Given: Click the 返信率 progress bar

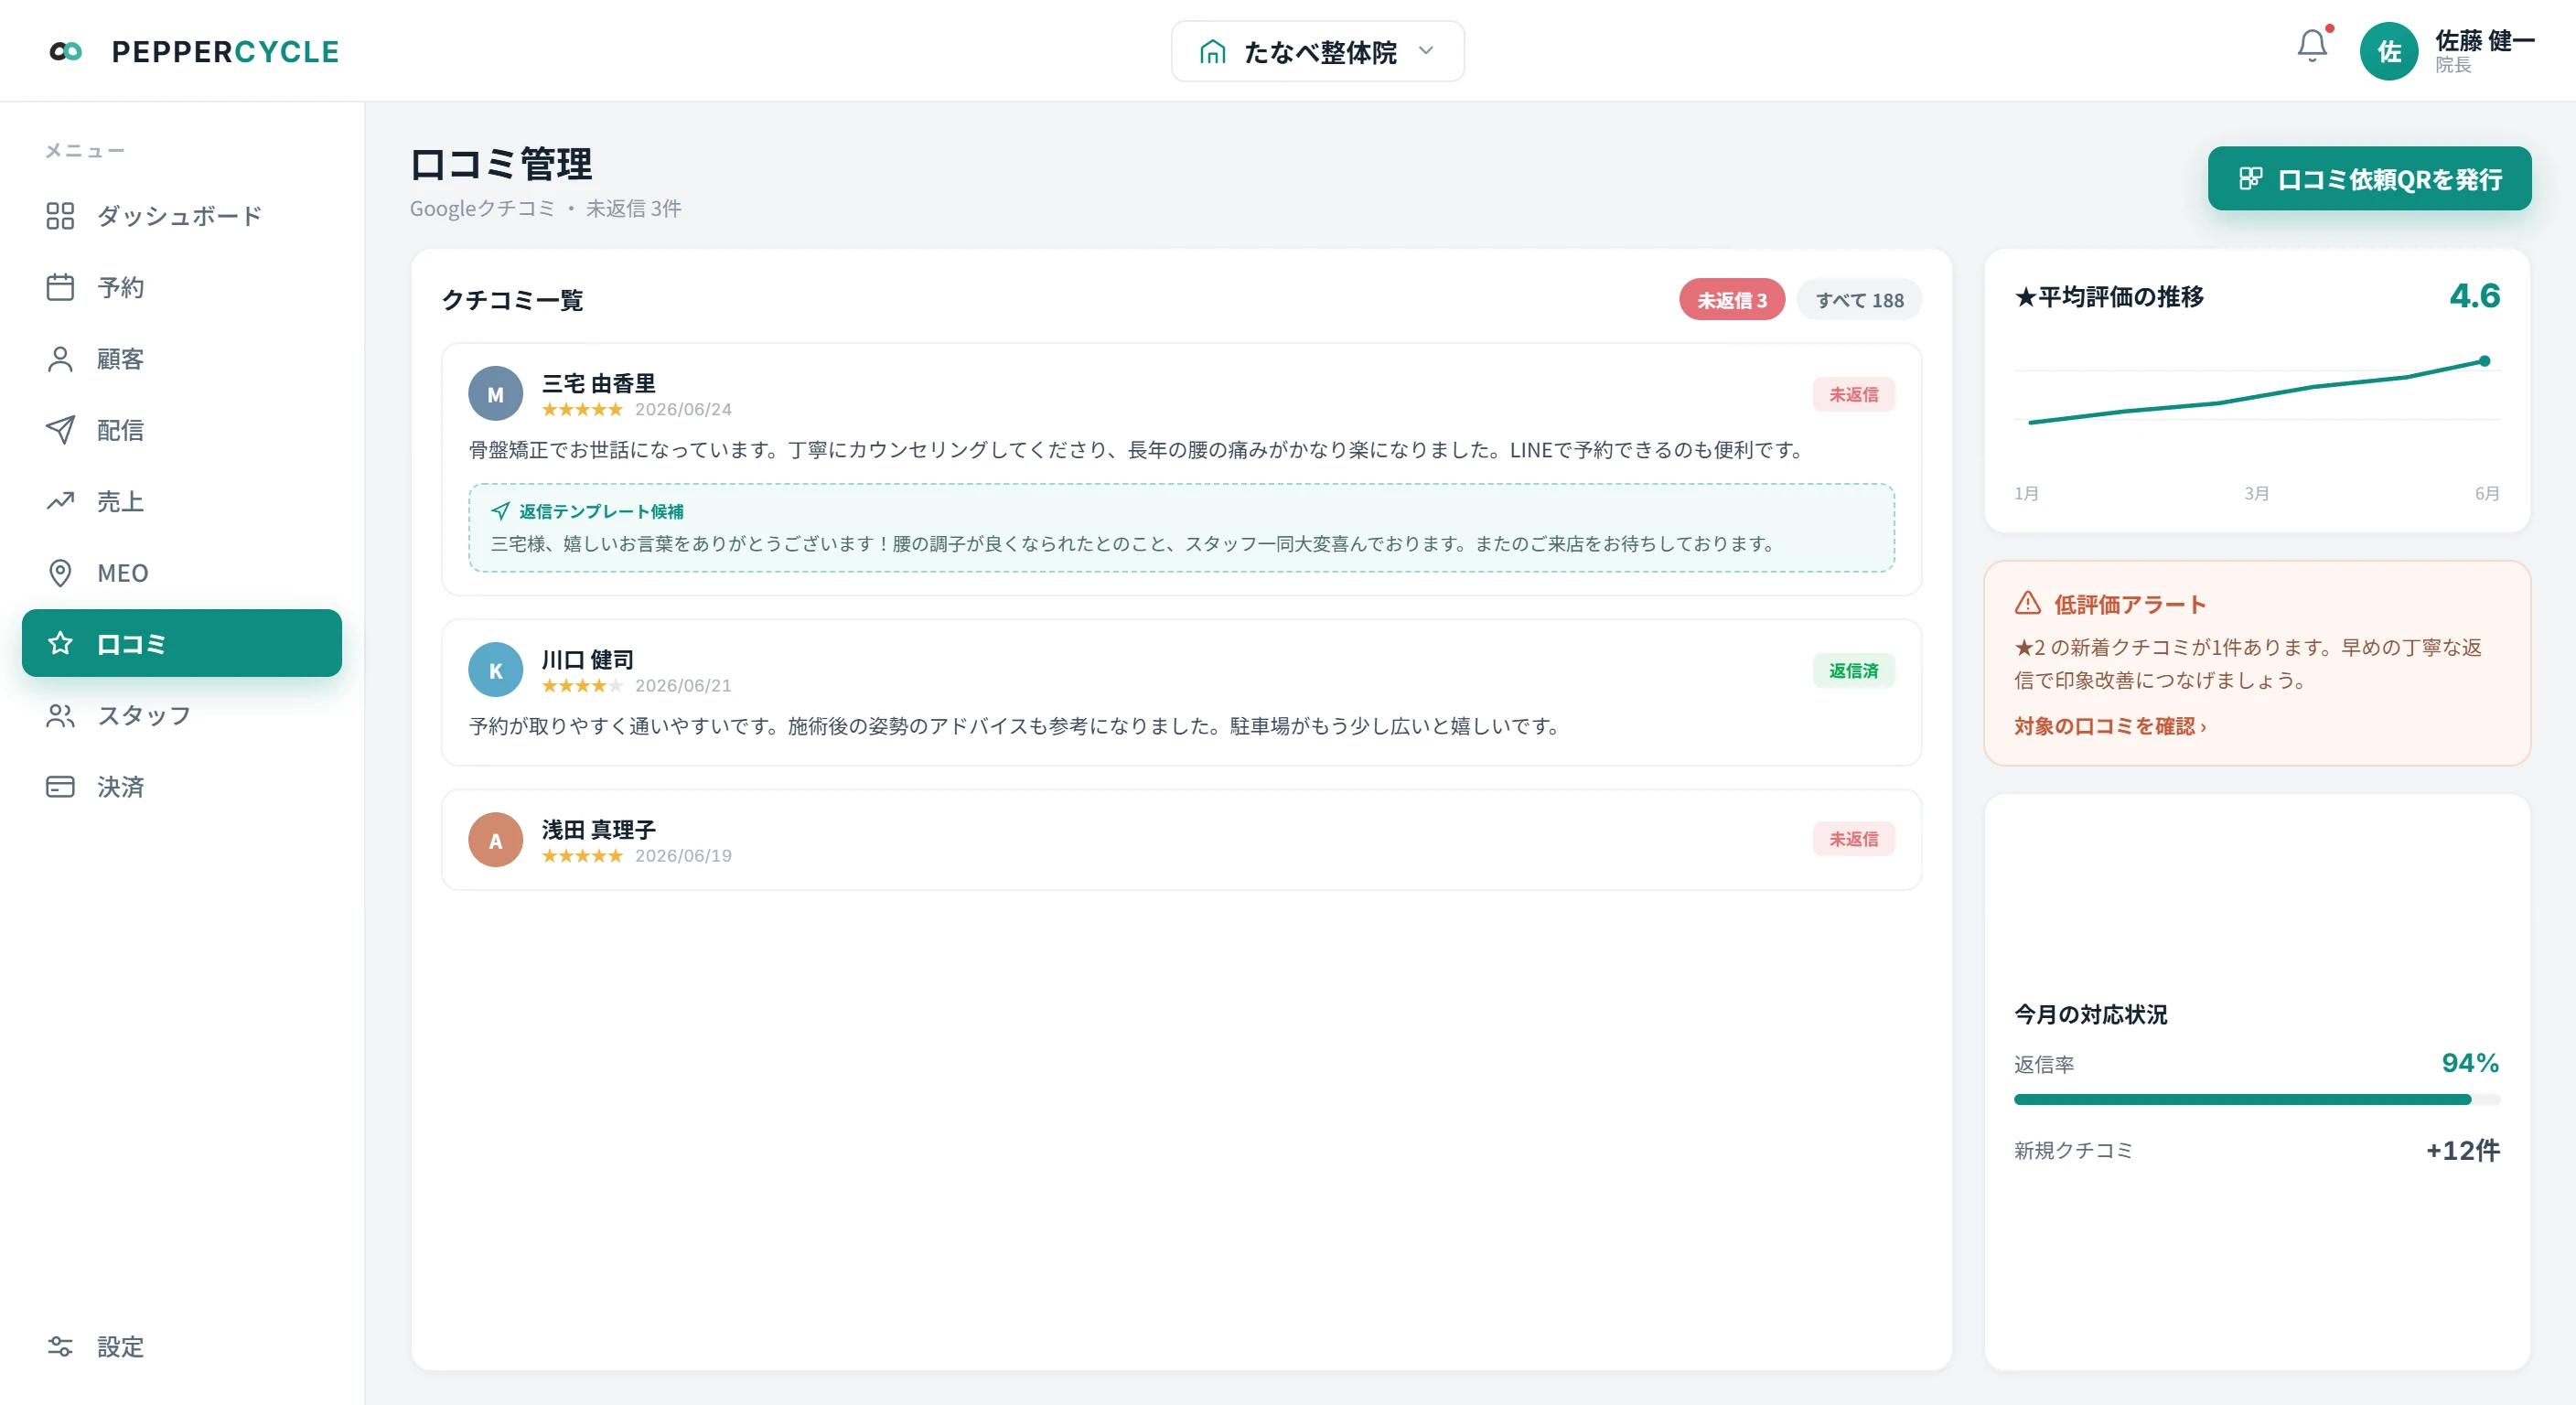Looking at the screenshot, I should click(2257, 1099).
